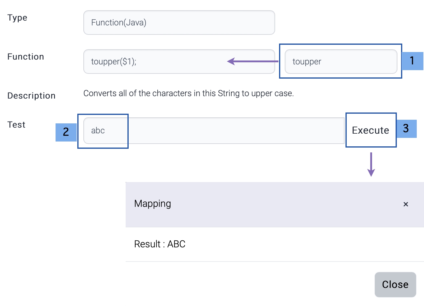Click the 'Result : ABC' text

pos(160,244)
